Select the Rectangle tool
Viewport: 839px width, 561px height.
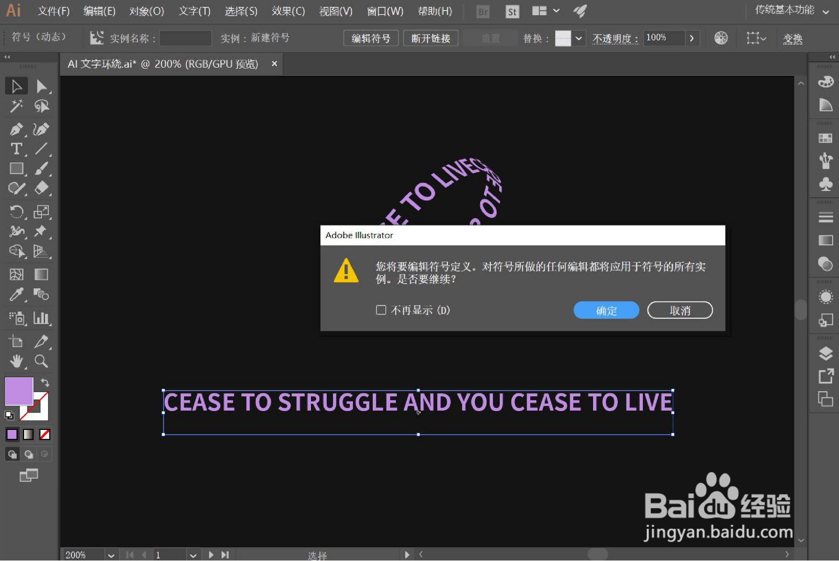click(16, 168)
